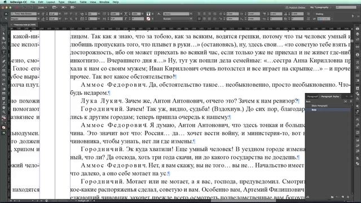This screenshot has height=203, width=361.
Task: Click the font family name field
Action: [24, 14]
